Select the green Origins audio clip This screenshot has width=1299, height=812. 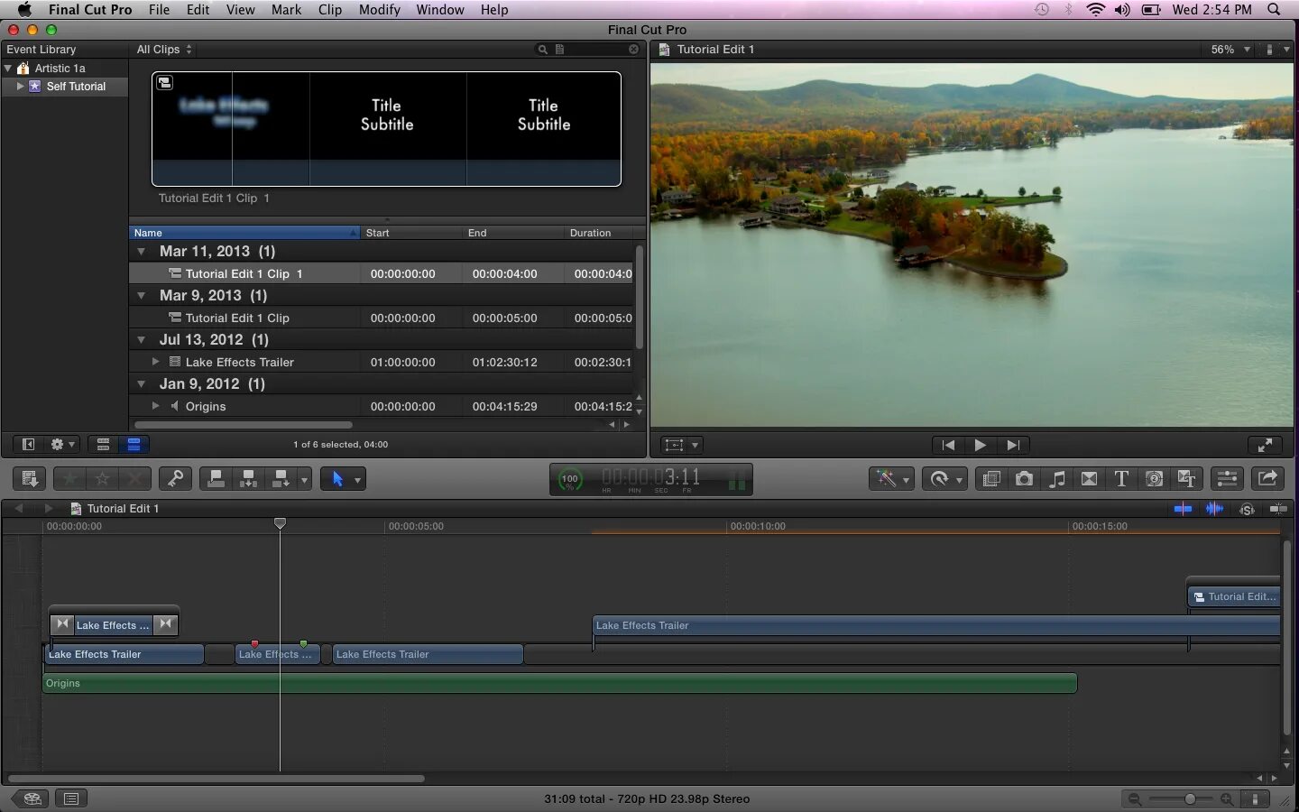pyautogui.click(x=559, y=683)
